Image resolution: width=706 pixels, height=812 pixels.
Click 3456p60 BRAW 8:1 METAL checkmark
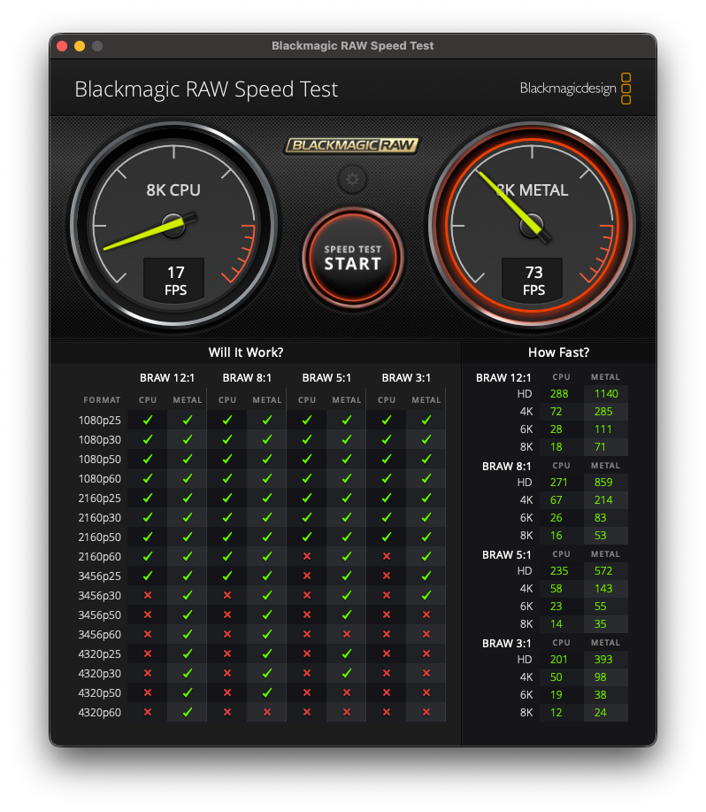267,634
